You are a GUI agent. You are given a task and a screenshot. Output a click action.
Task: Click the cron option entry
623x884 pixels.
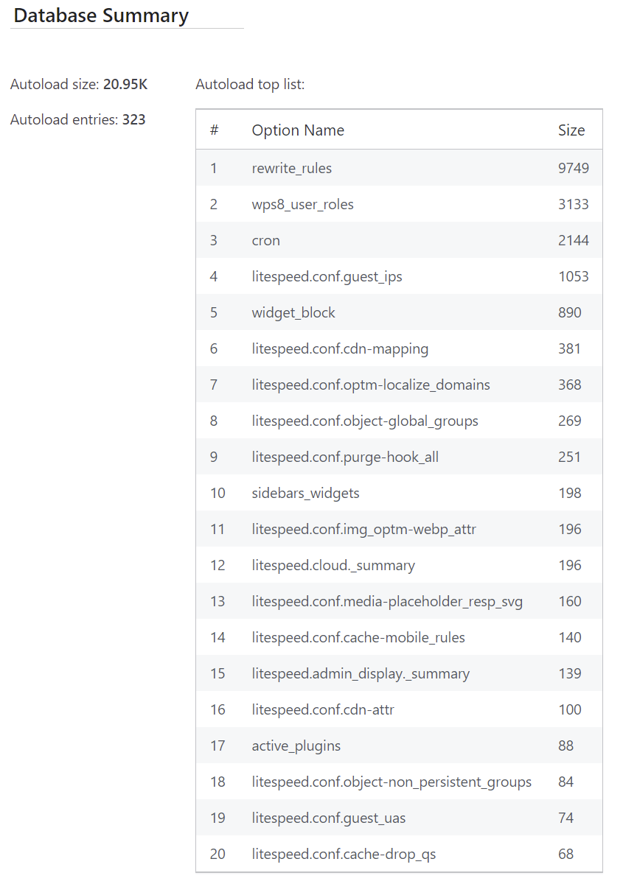point(265,241)
